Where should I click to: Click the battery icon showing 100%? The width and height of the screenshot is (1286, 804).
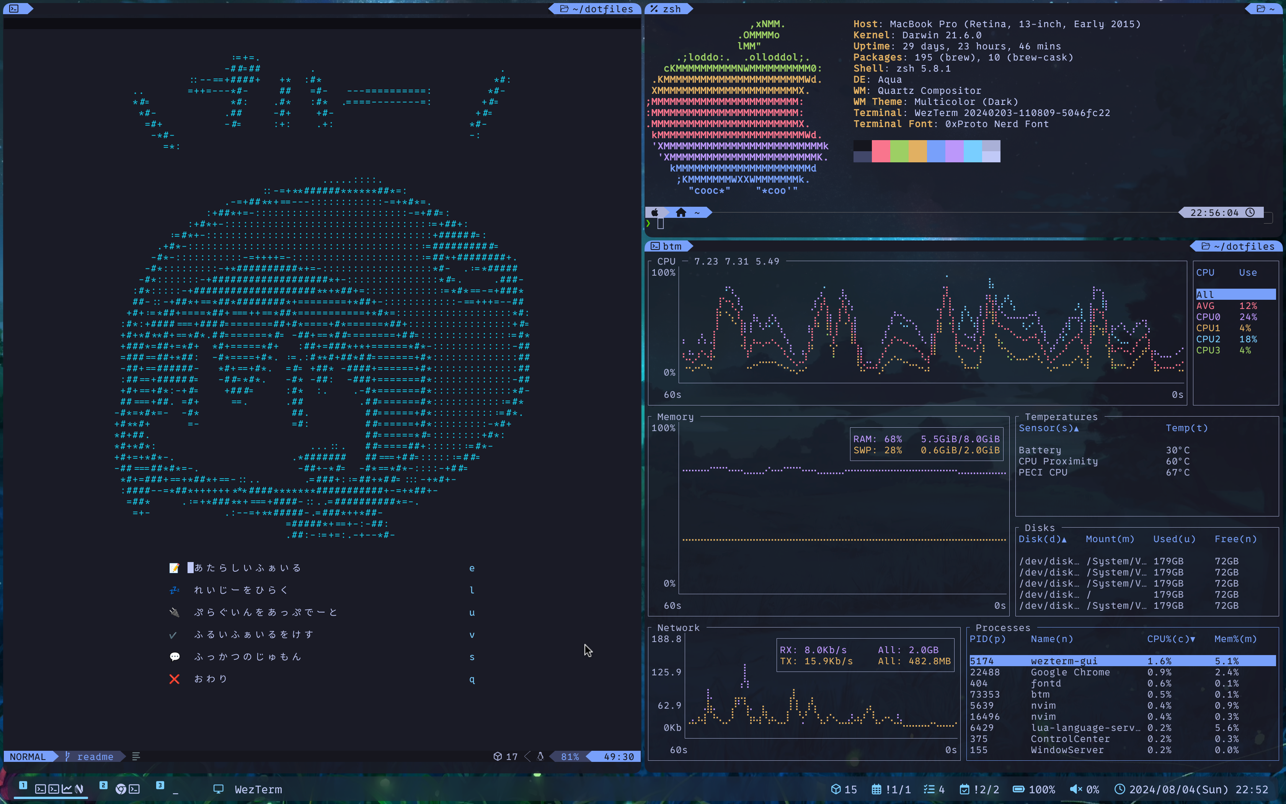1018,789
